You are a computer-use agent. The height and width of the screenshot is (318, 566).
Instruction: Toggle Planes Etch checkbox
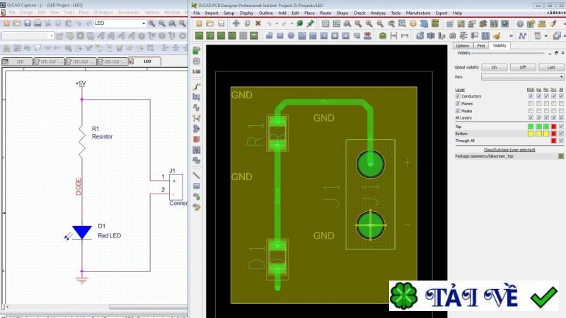[x=531, y=103]
